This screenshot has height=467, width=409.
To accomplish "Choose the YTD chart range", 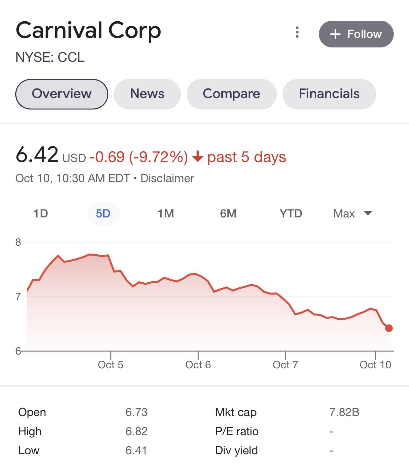I will click(291, 213).
